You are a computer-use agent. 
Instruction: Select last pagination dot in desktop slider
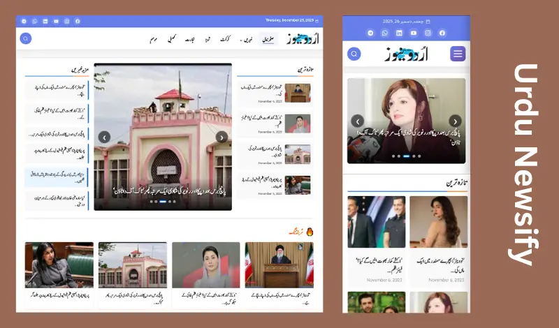coord(174,202)
